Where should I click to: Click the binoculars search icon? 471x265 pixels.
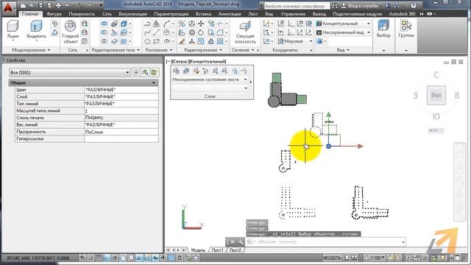pos(335,5)
